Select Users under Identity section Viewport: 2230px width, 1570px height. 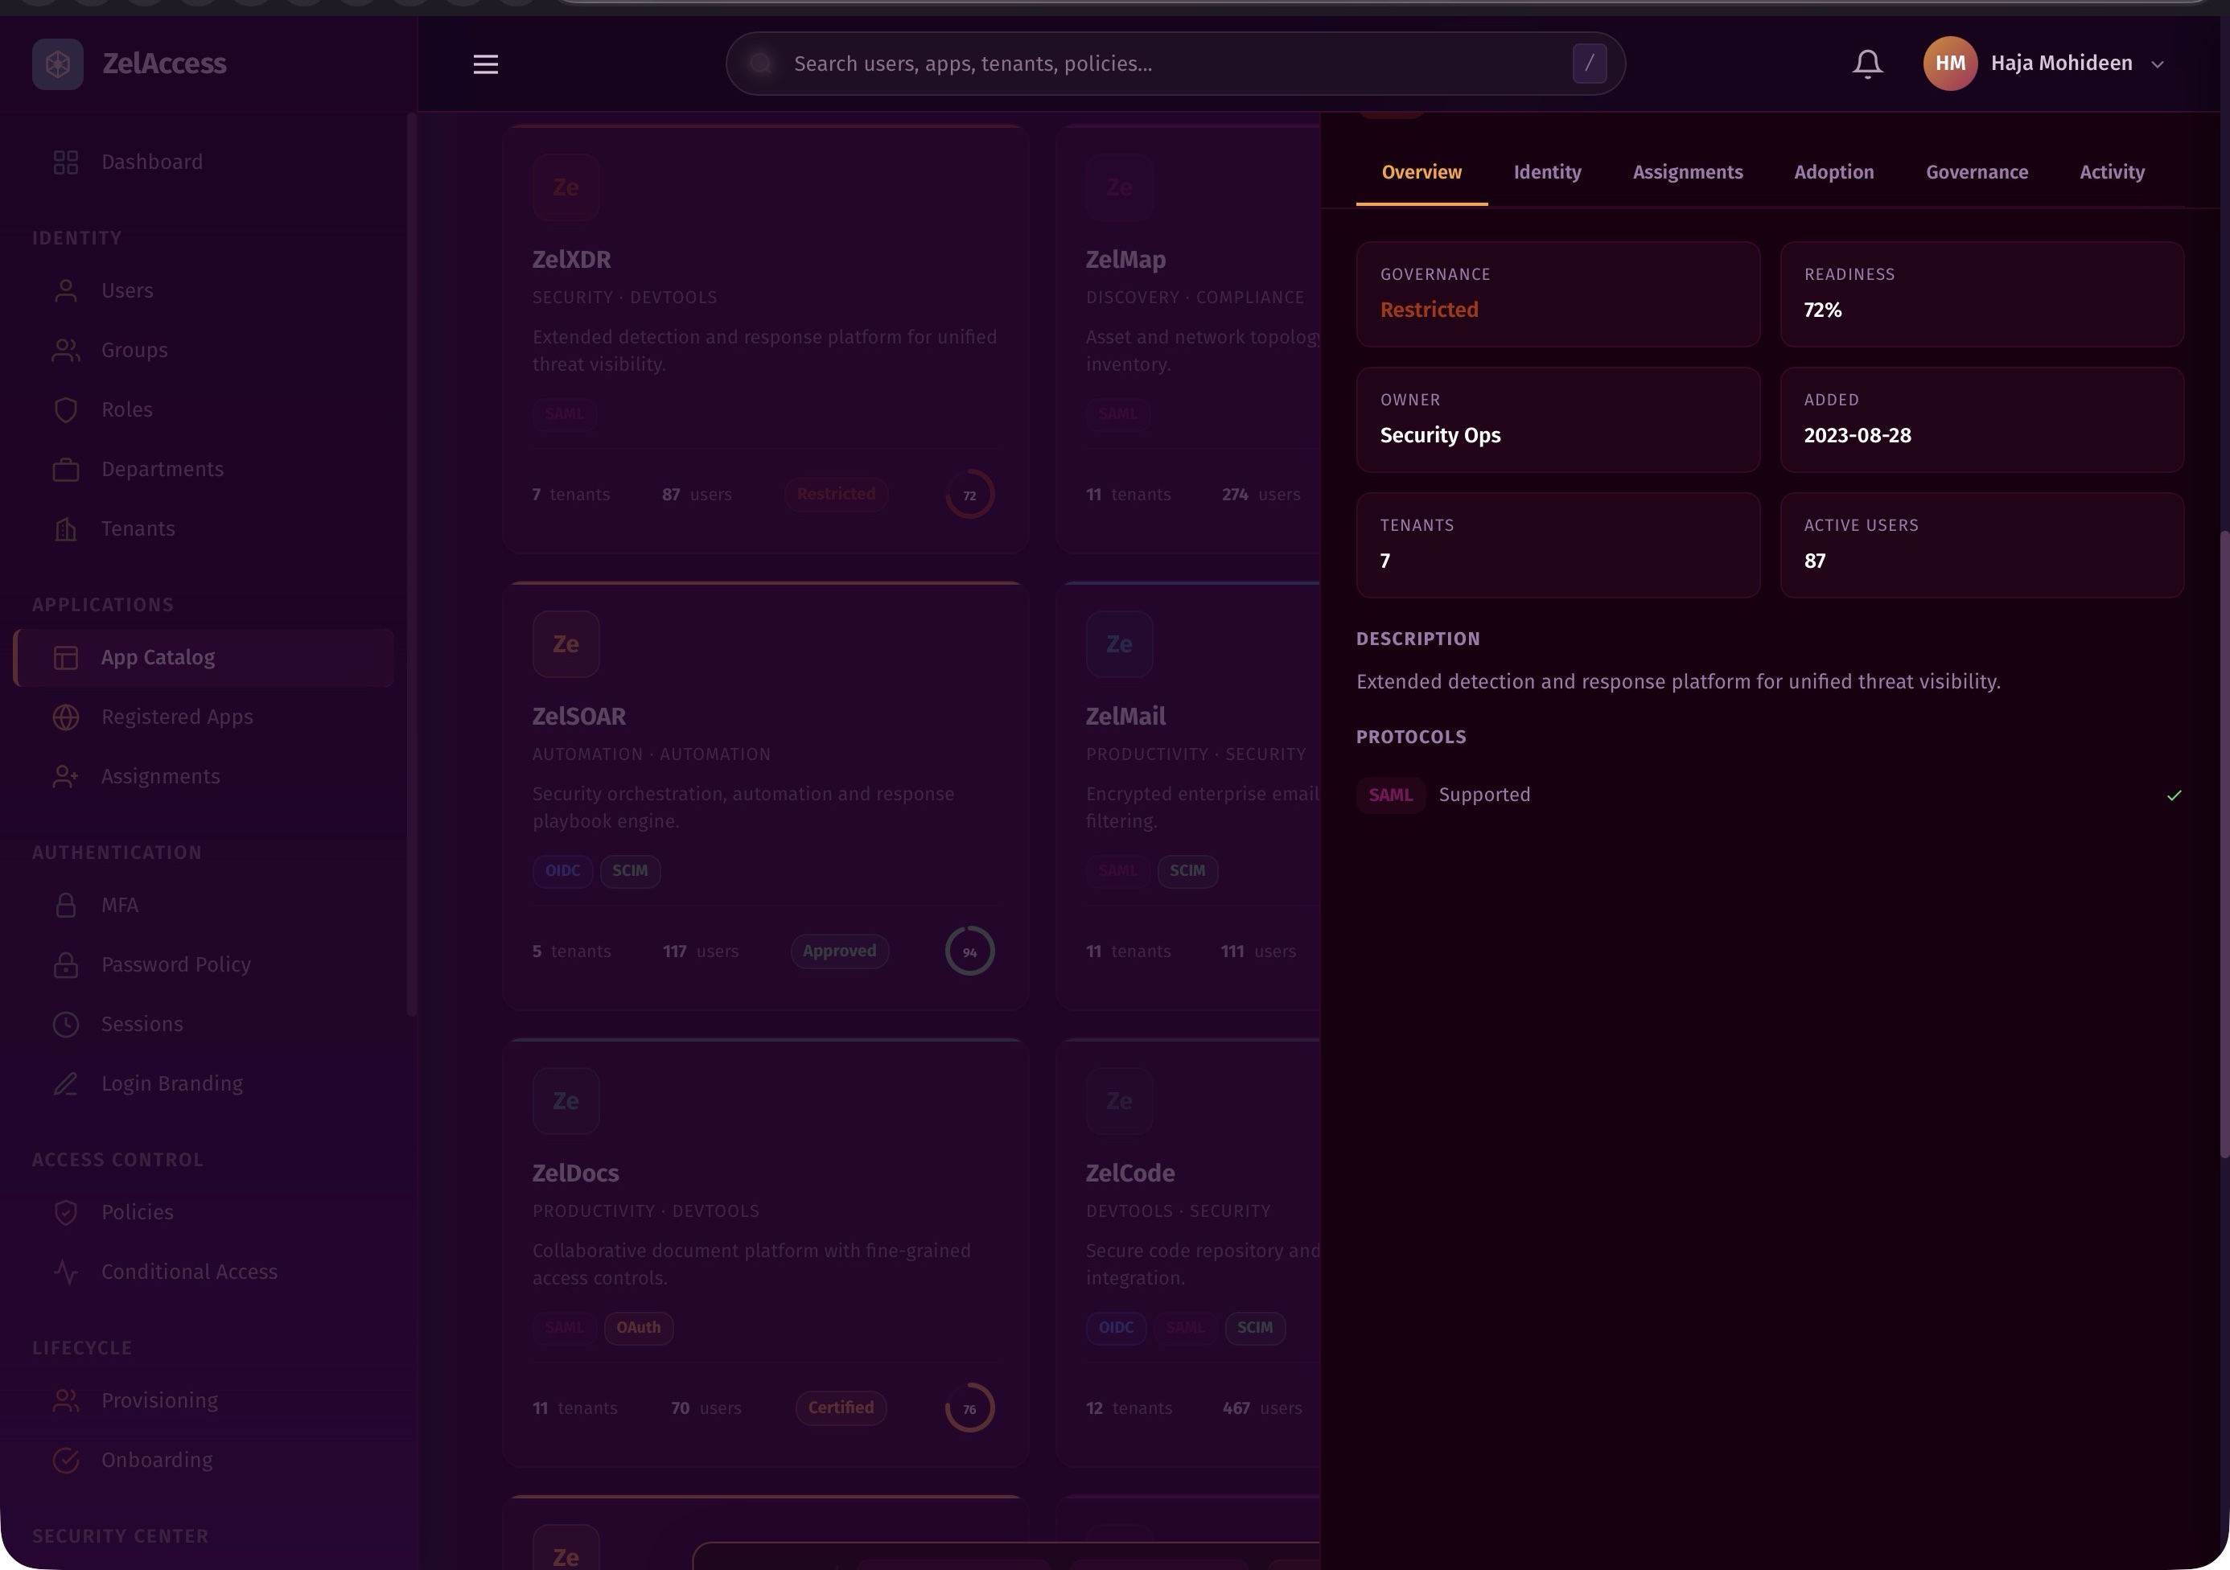[x=126, y=290]
